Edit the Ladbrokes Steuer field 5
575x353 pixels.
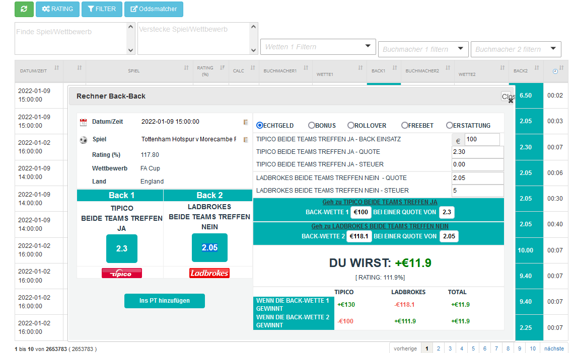pos(477,191)
